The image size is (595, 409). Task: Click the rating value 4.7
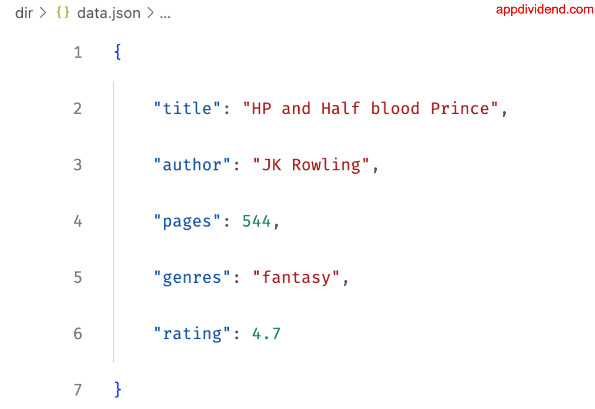[266, 334]
